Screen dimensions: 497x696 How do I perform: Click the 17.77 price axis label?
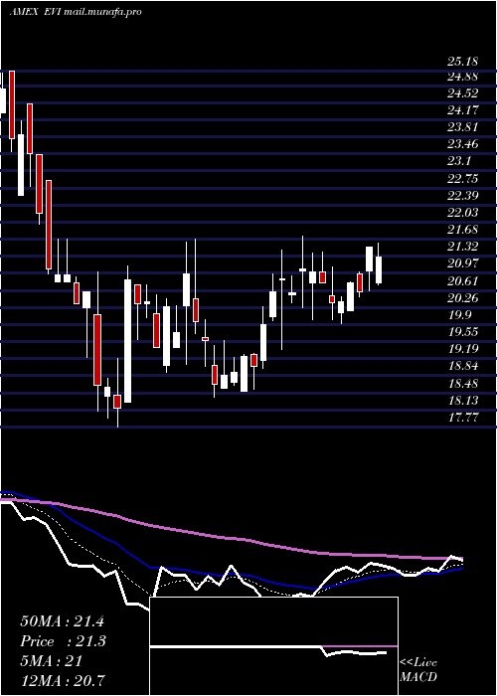(462, 417)
